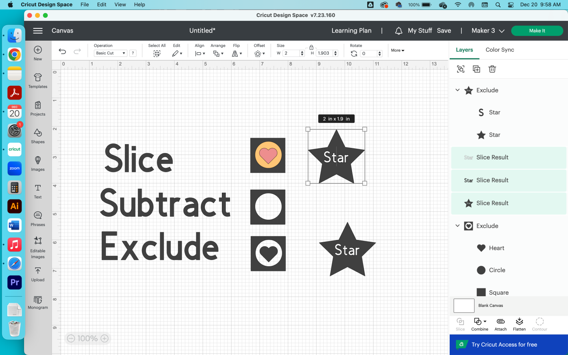Open the Text tool
The height and width of the screenshot is (355, 568).
[x=37, y=191]
